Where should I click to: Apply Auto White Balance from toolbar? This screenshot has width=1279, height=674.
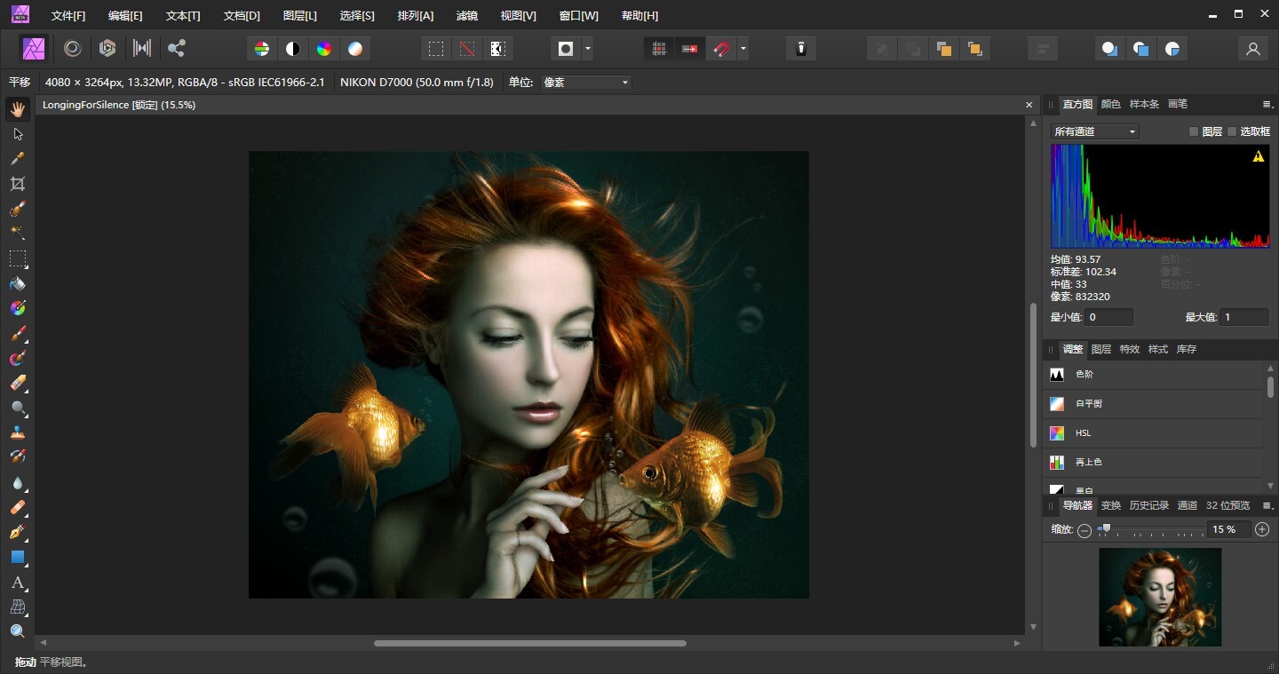coord(355,49)
